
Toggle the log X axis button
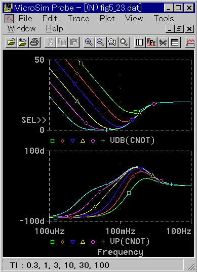pos(140,42)
